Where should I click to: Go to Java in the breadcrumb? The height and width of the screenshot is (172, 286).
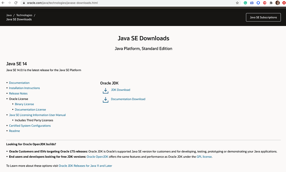click(x=9, y=15)
